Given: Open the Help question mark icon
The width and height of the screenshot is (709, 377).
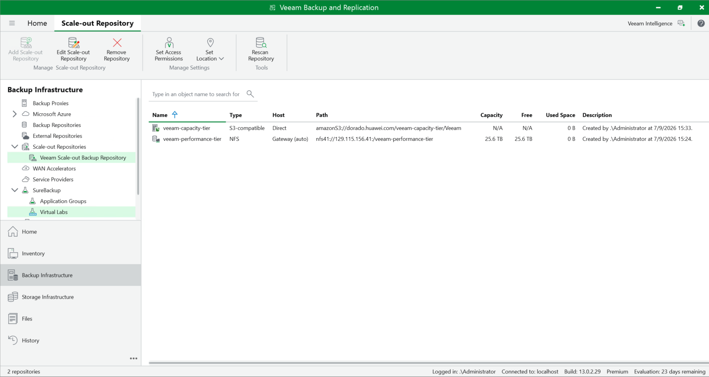Looking at the screenshot, I should coord(701,23).
